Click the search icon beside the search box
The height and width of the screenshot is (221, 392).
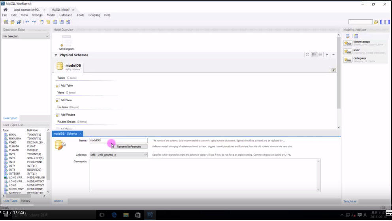pyautogui.click(x=376, y=22)
